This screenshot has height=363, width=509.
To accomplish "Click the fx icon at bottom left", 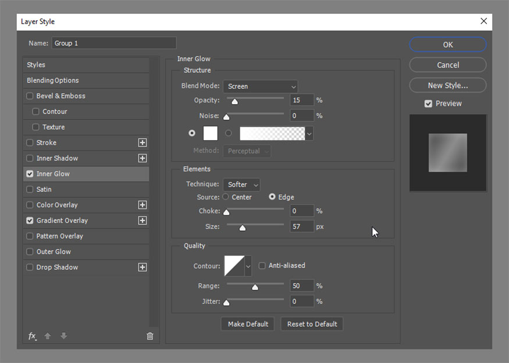I will [32, 336].
